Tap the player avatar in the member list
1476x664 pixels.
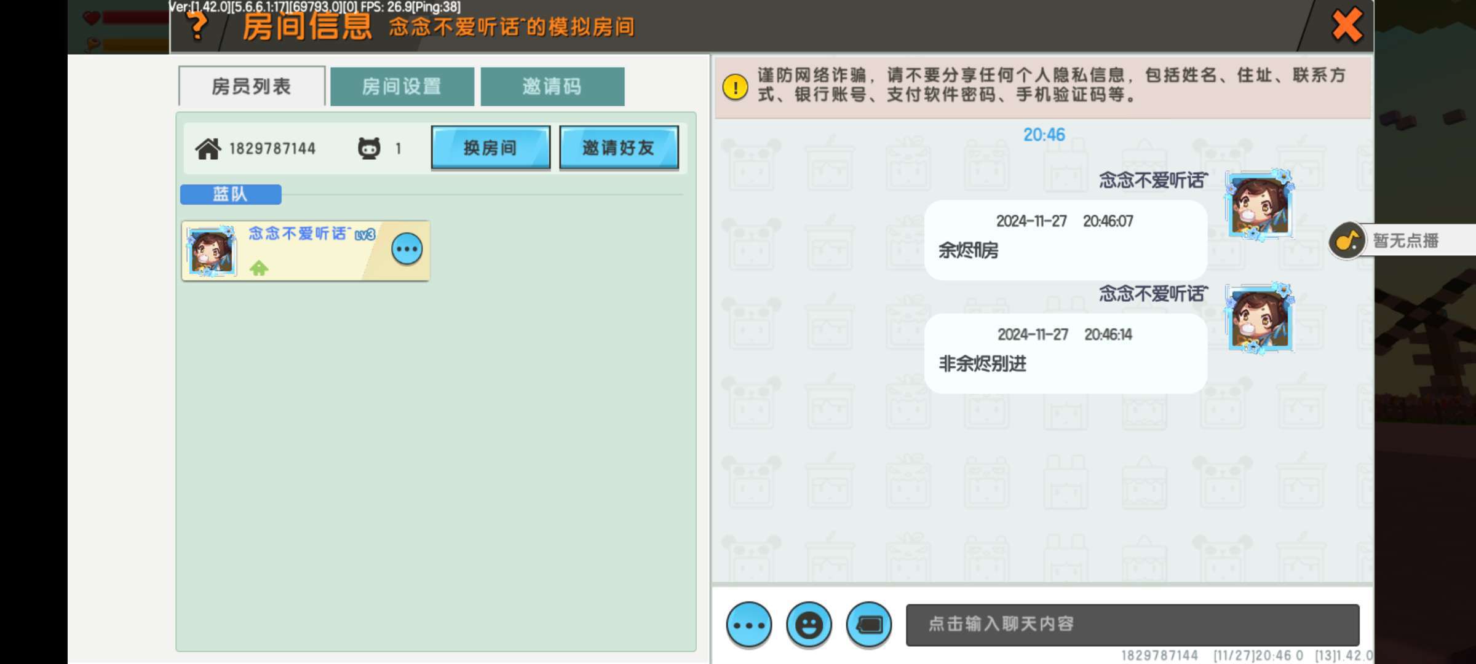(212, 251)
